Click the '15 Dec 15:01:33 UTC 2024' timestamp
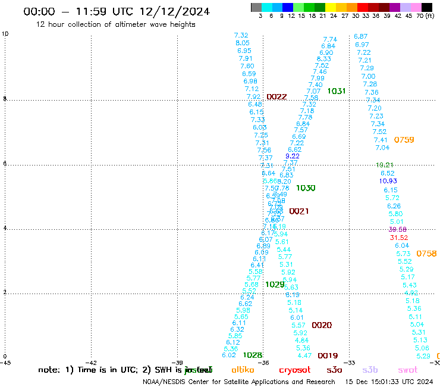 [x=389, y=382]
